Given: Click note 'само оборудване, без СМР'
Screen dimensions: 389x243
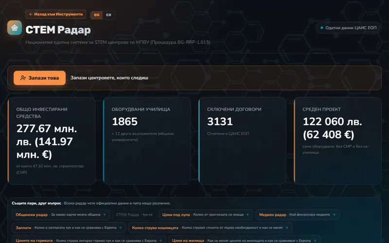Looking at the screenshot, I should (x=327, y=146).
